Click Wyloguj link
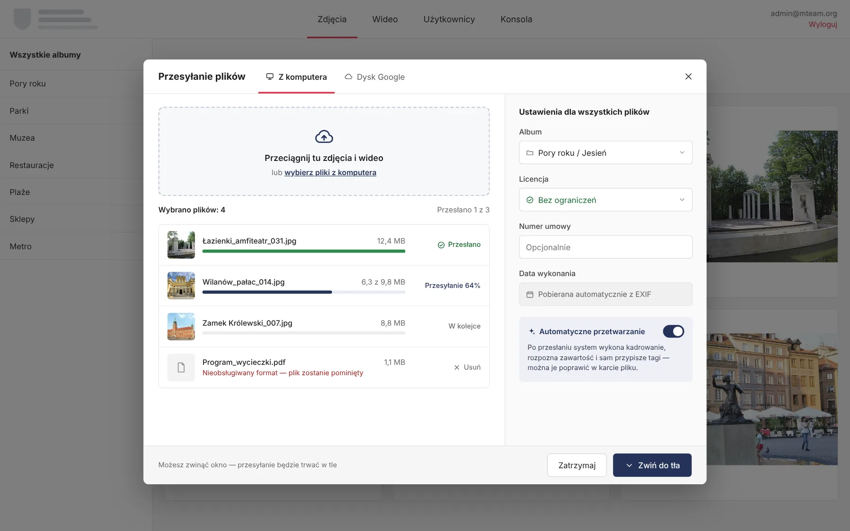Viewport: 850px width, 531px height. (x=823, y=24)
